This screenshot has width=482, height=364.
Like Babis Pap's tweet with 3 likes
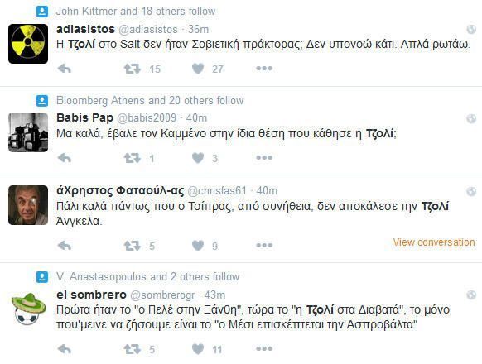(x=198, y=158)
